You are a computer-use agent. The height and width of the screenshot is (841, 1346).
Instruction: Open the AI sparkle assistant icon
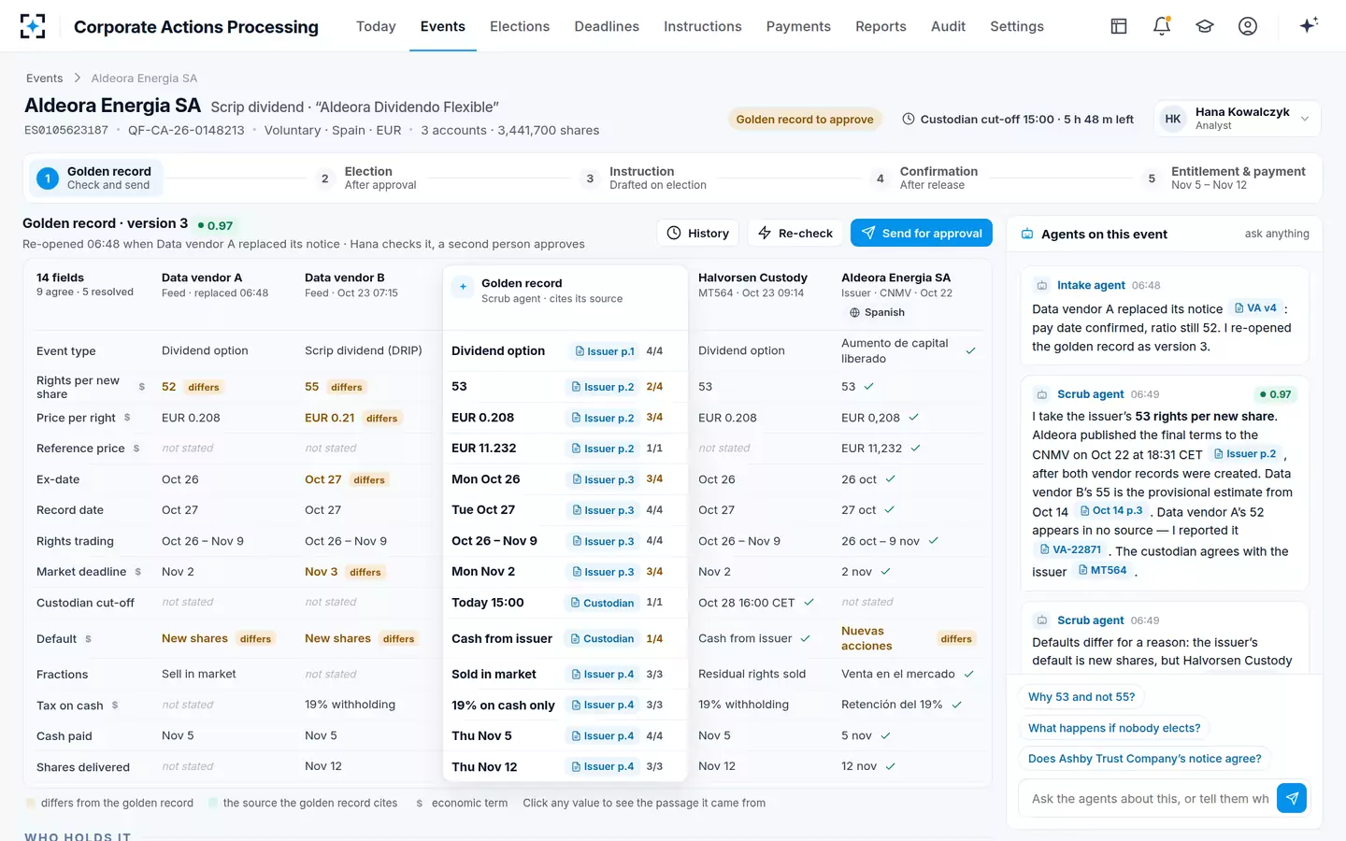pyautogui.click(x=1309, y=25)
